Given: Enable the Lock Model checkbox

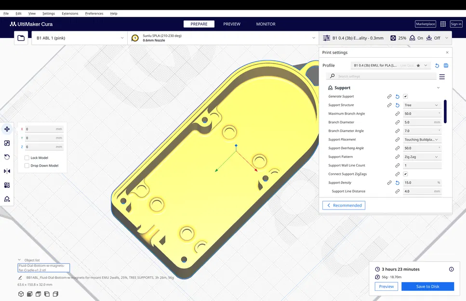Looking at the screenshot, I should pyautogui.click(x=27, y=158).
